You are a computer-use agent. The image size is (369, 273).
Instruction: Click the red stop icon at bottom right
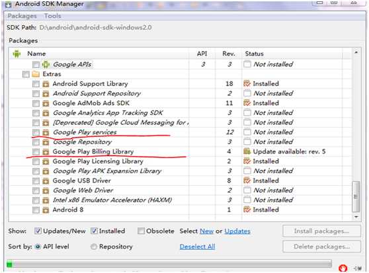click(343, 268)
